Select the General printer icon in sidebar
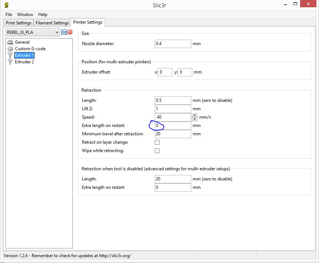Image resolution: width=319 pixels, height=263 pixels. (x=10, y=42)
